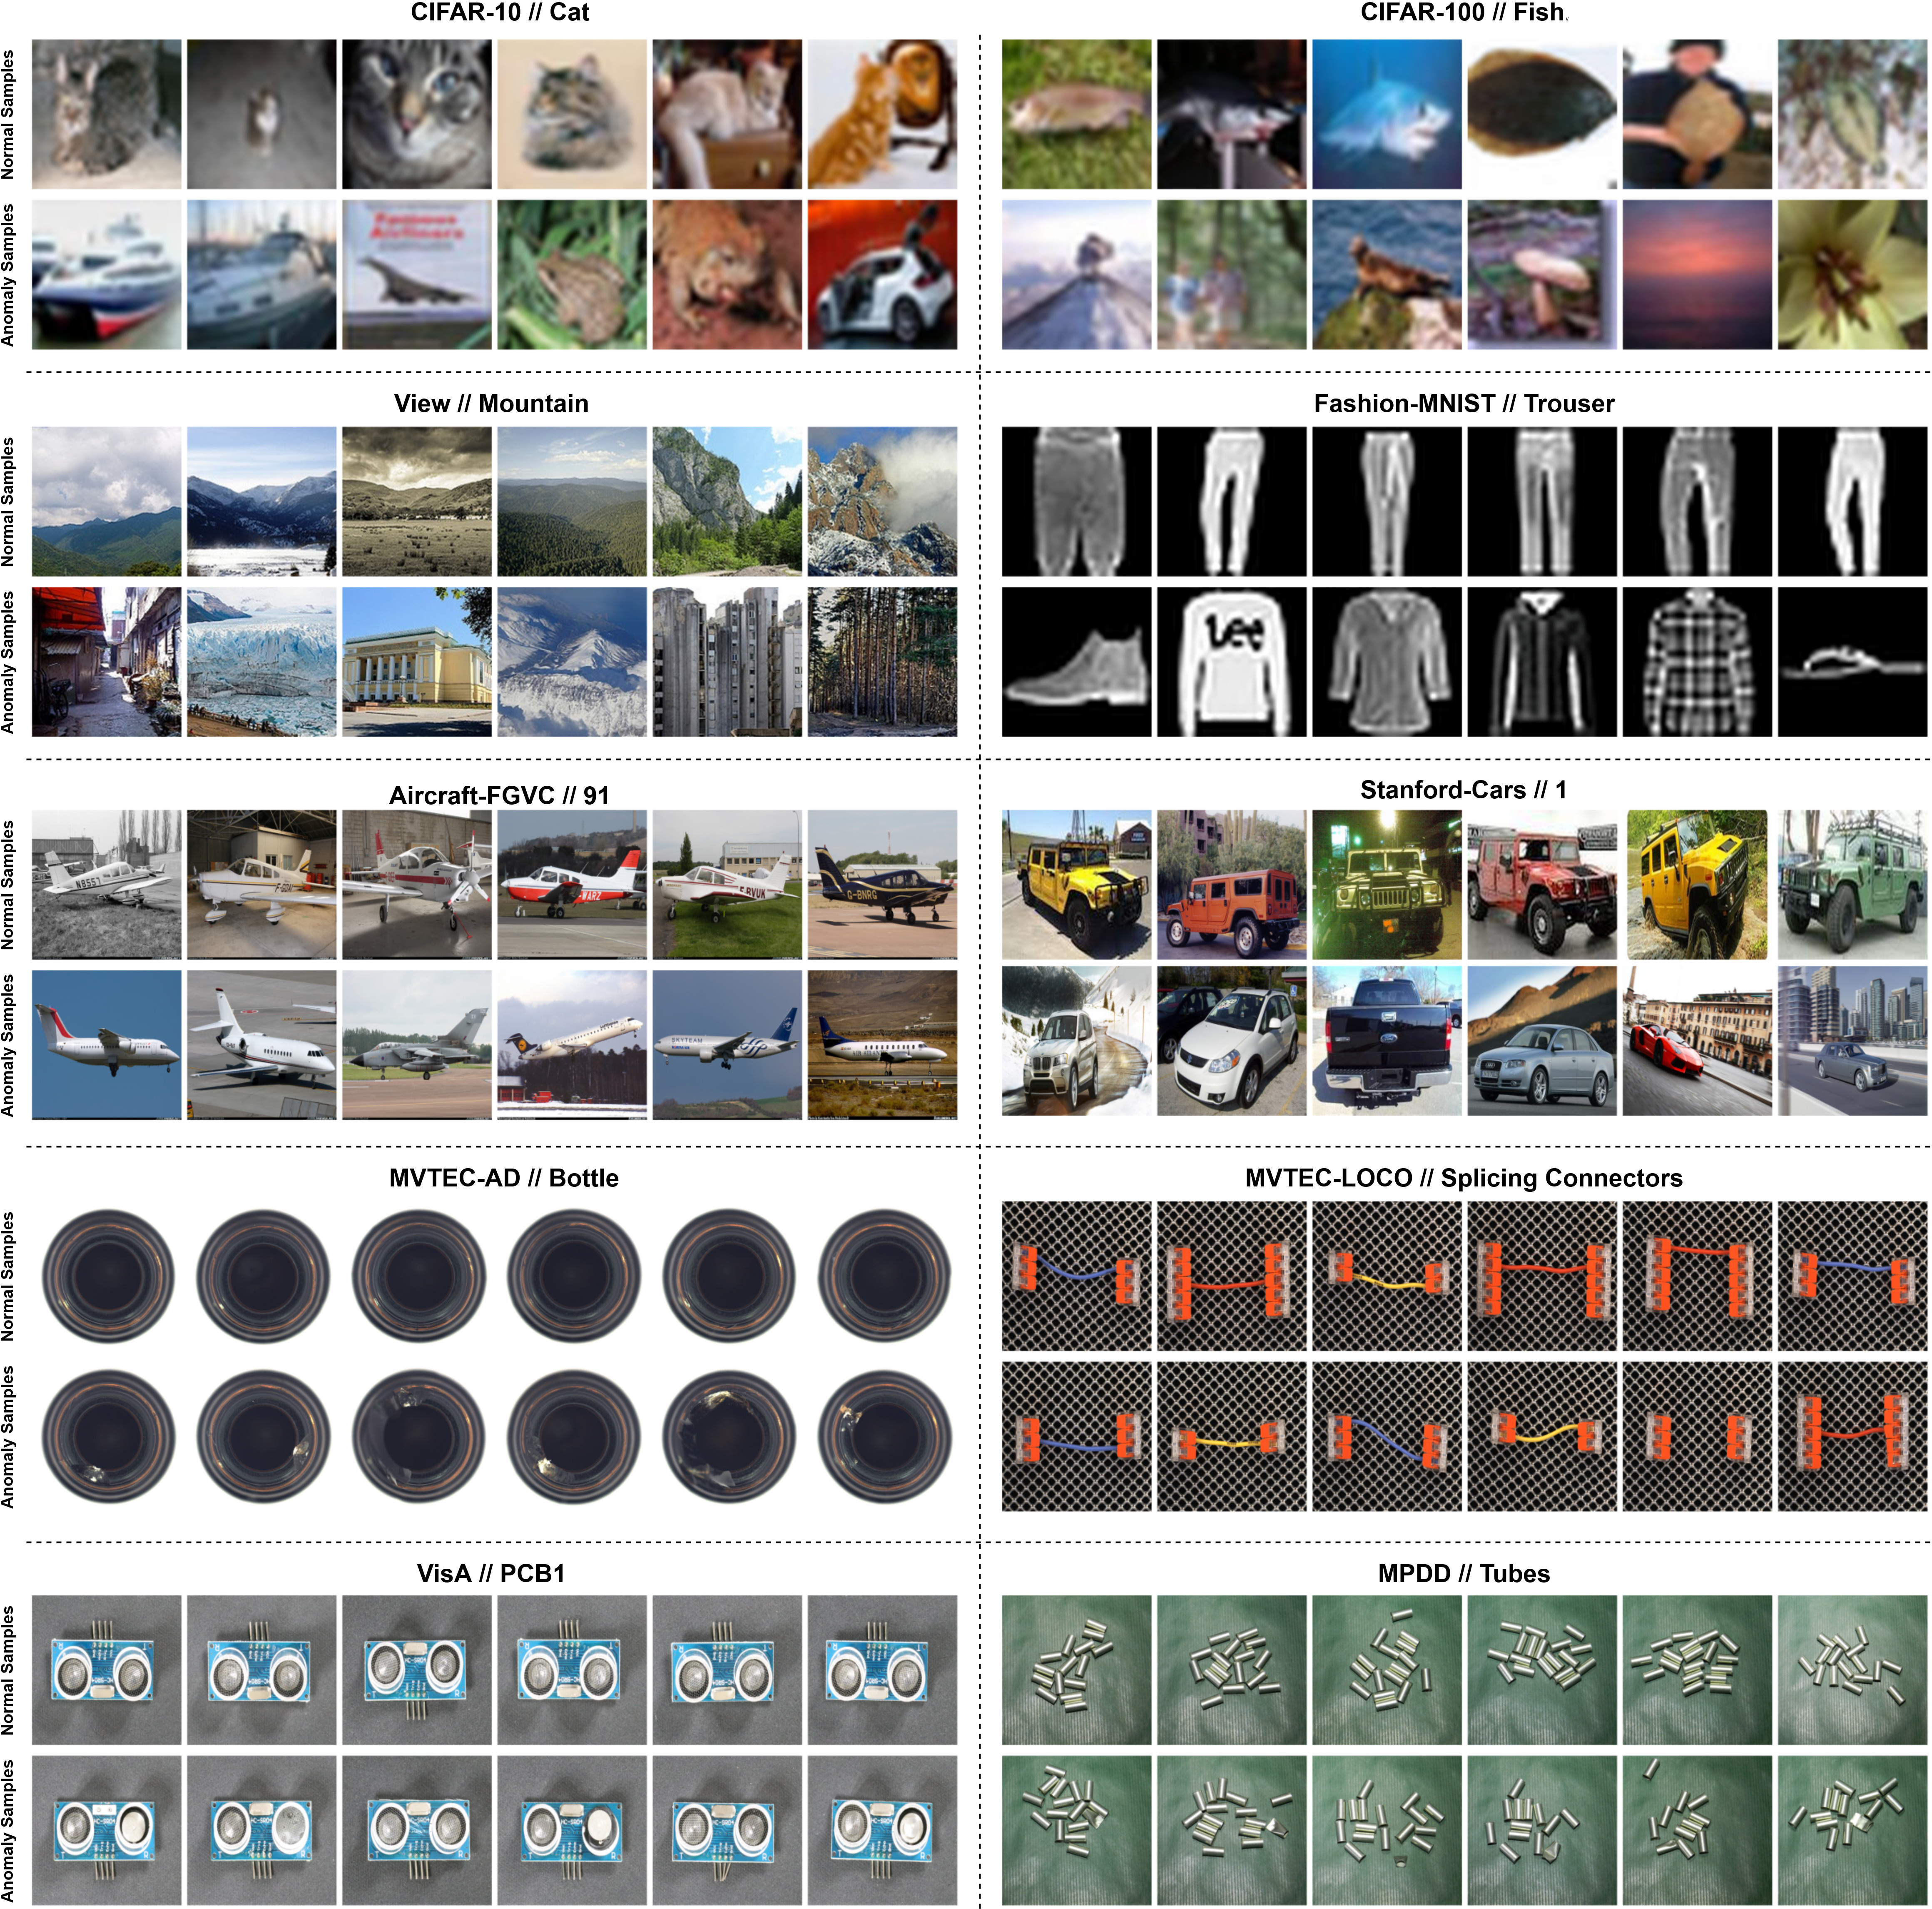Click the Skyteam airliner image
1932x1909 pixels.
[727, 1045]
